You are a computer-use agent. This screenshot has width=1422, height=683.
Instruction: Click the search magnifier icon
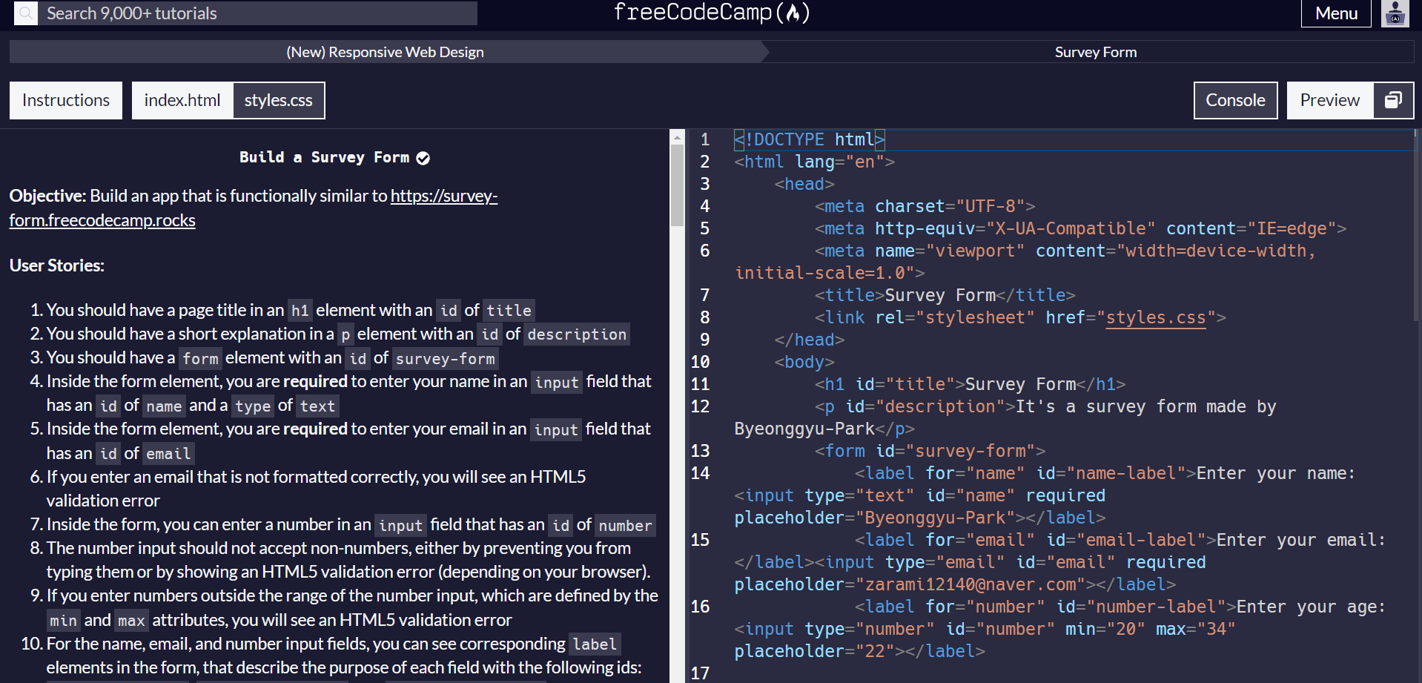coord(26,13)
